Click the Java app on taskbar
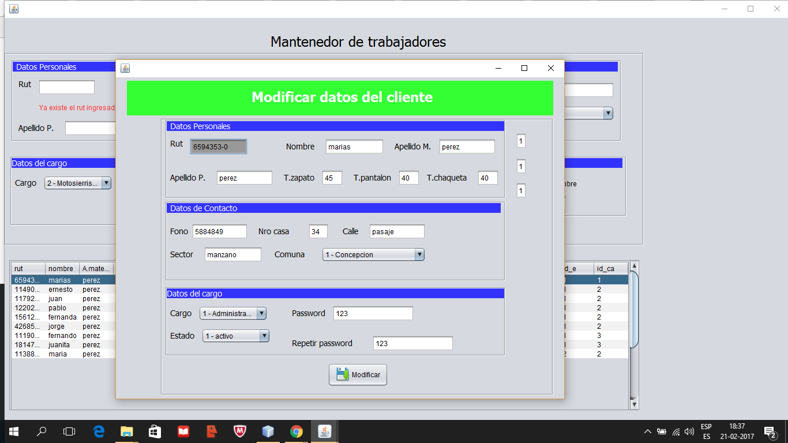Screen dimensions: 788x443 (325, 431)
